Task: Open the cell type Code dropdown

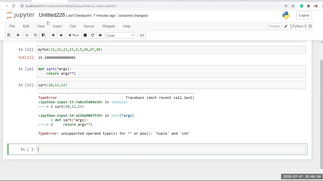Action: pyautogui.click(x=120, y=35)
